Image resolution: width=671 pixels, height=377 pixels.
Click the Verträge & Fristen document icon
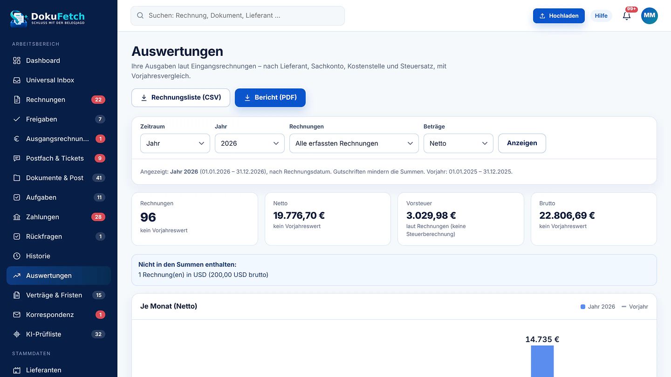(x=17, y=295)
